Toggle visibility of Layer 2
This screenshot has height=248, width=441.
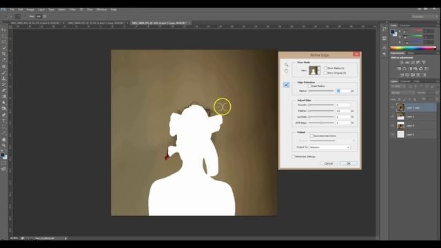pos(393,134)
